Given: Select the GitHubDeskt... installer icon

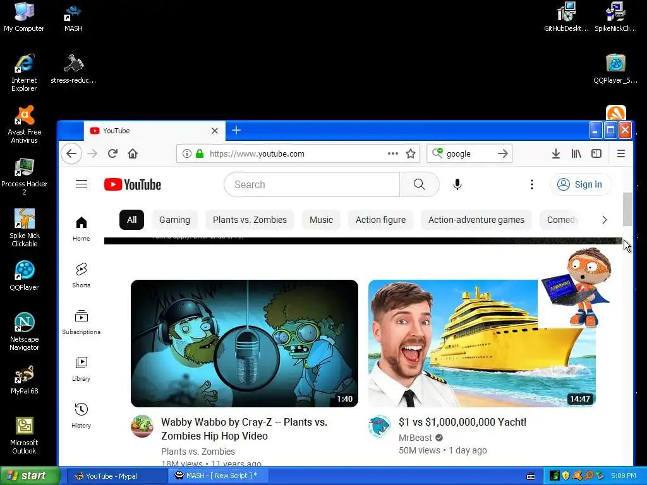Looking at the screenshot, I should coord(566,16).
